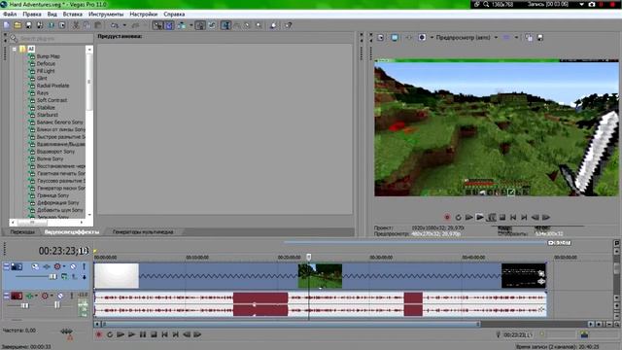Open the What's This help icon

point(289,25)
